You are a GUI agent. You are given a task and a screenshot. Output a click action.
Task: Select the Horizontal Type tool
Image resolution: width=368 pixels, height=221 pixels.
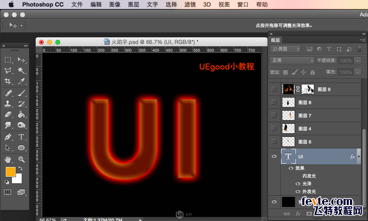coord(21,137)
